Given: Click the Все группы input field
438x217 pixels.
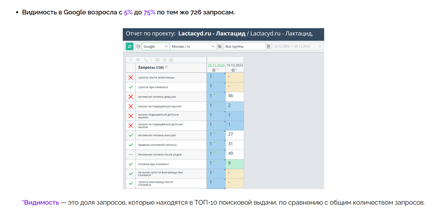Looking at the screenshot, I should click(x=244, y=46).
